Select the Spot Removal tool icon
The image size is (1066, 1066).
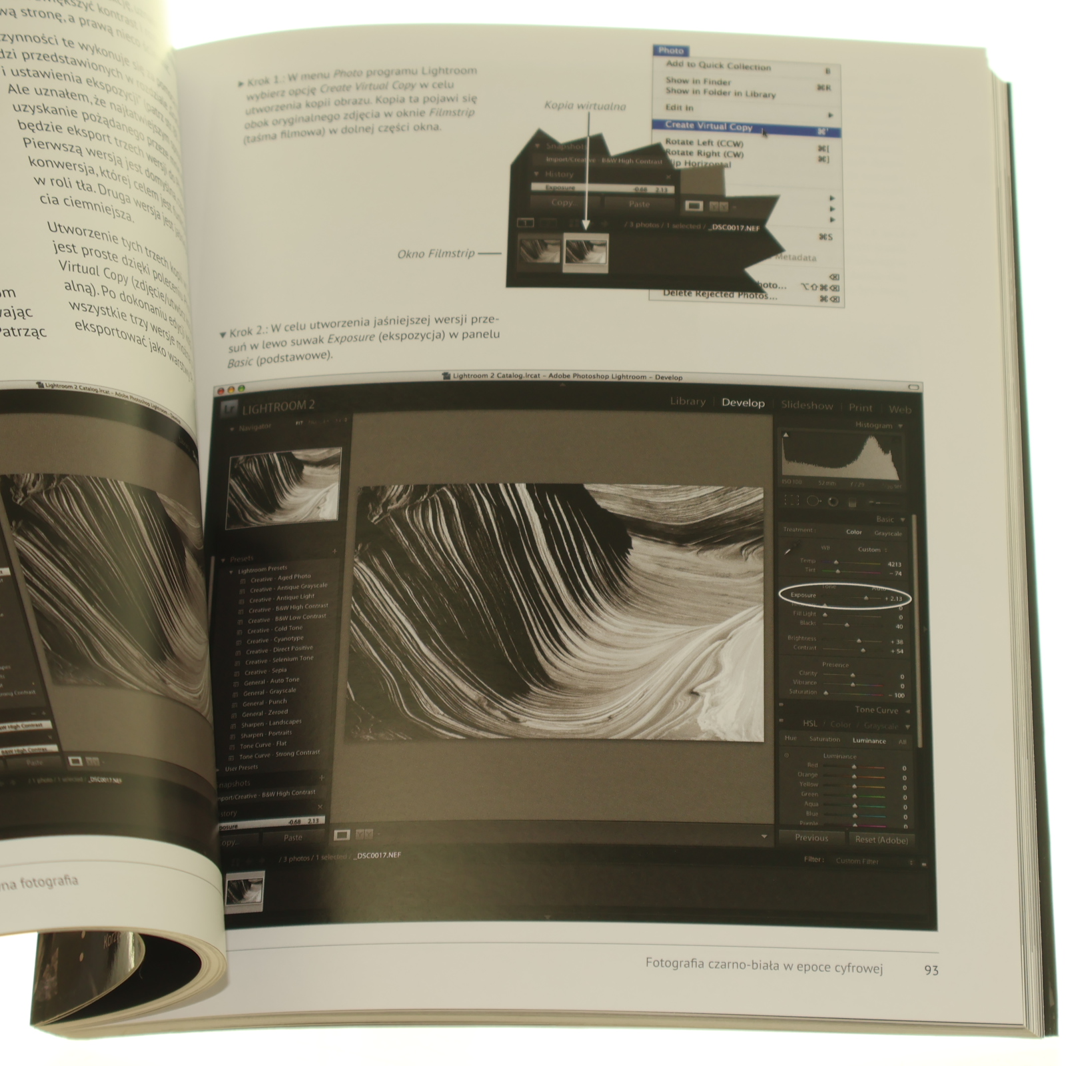pos(813,501)
